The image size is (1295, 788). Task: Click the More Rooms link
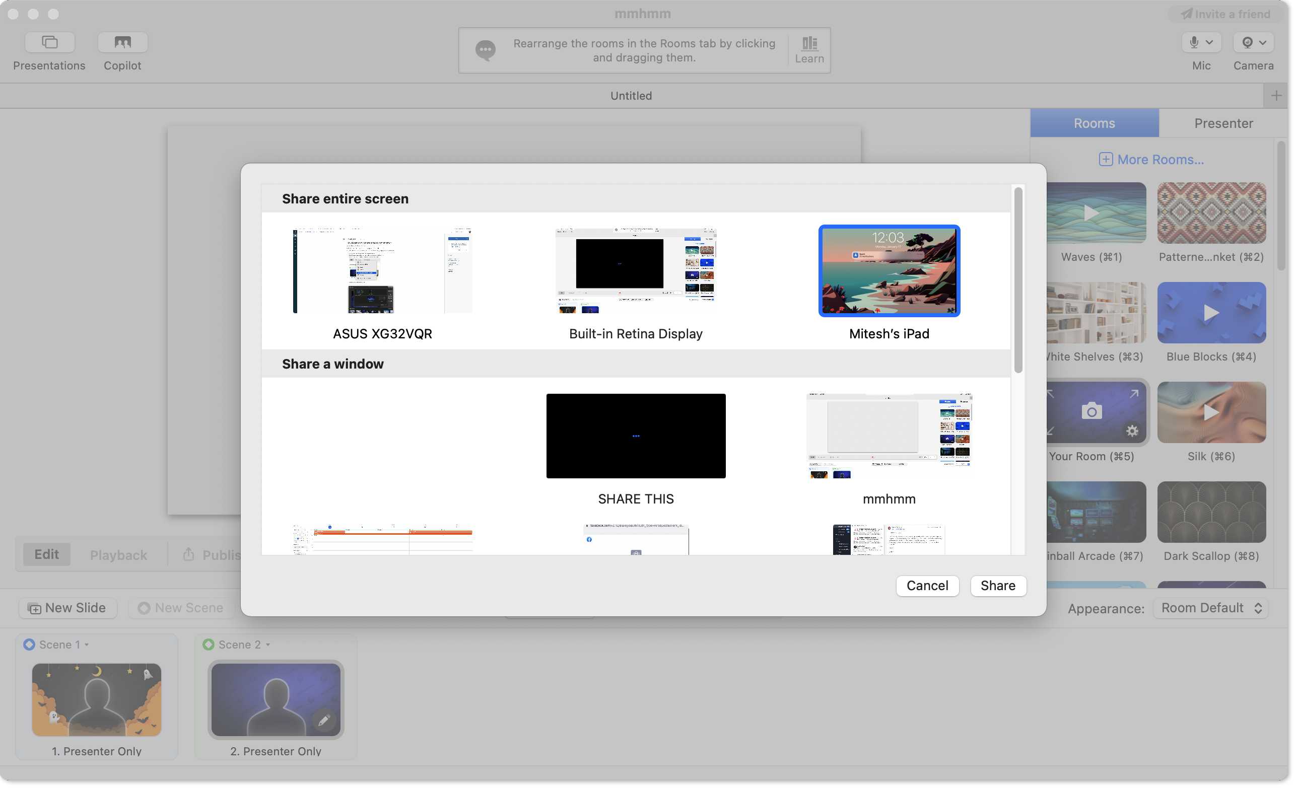point(1151,159)
